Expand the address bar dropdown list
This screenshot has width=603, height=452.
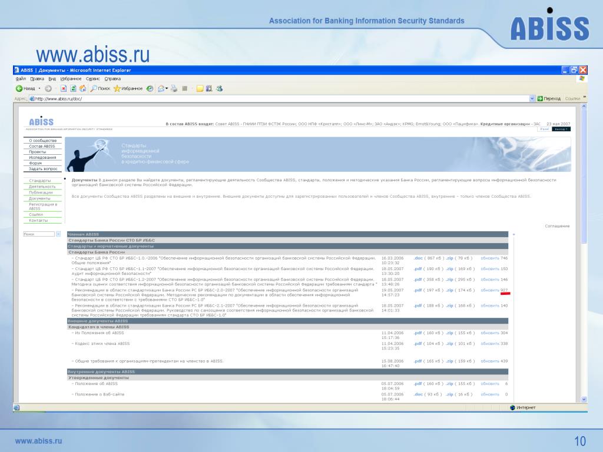532,99
